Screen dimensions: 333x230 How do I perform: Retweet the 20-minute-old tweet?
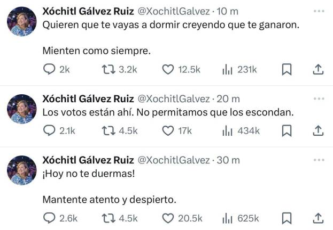(109, 130)
